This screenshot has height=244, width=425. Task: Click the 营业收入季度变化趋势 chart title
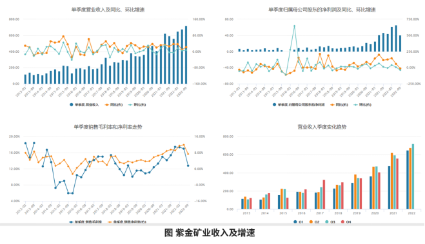click(x=322, y=127)
